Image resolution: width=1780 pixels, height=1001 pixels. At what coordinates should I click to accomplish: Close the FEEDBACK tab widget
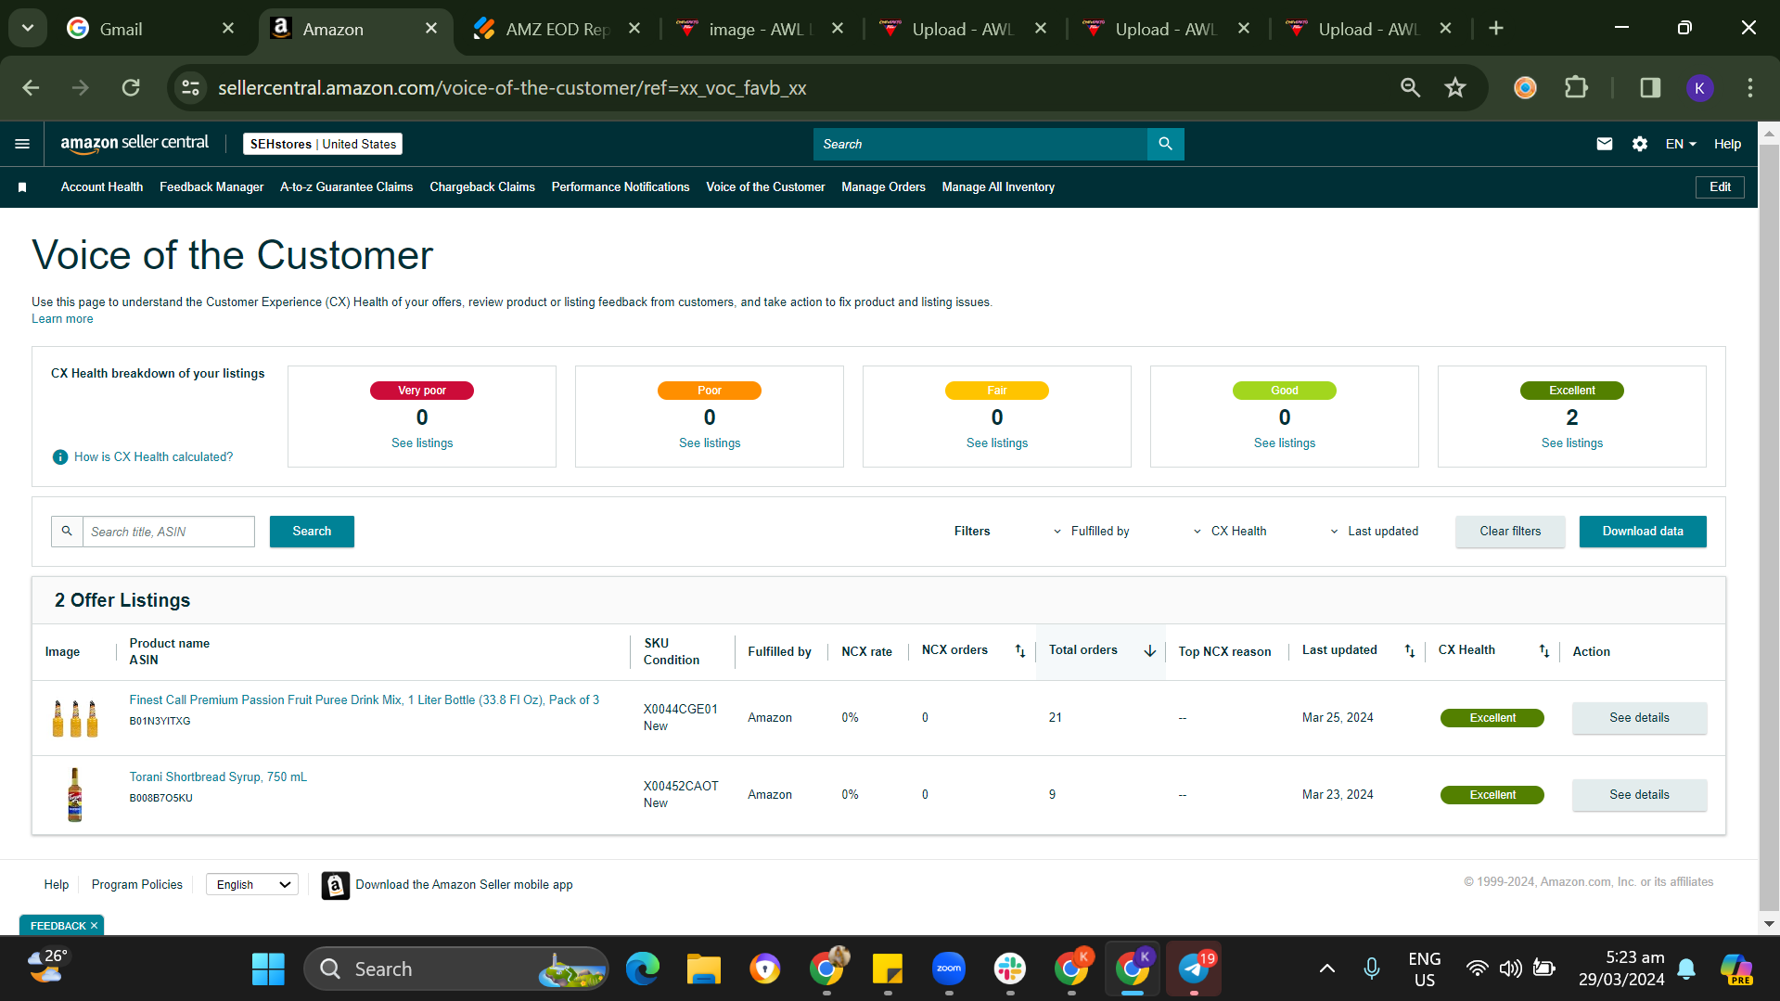click(94, 926)
